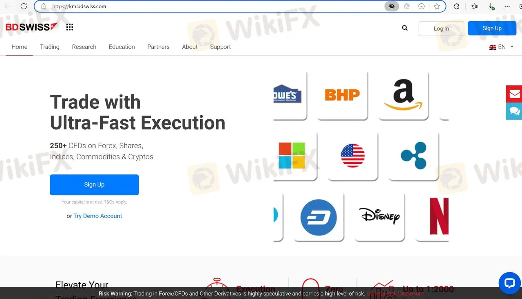
Task: Select the Dash coin logo tile
Action: click(319, 217)
